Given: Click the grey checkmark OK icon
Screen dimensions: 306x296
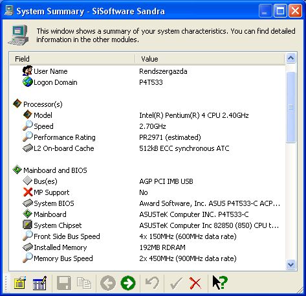Looking at the screenshot, I should [x=176, y=283].
